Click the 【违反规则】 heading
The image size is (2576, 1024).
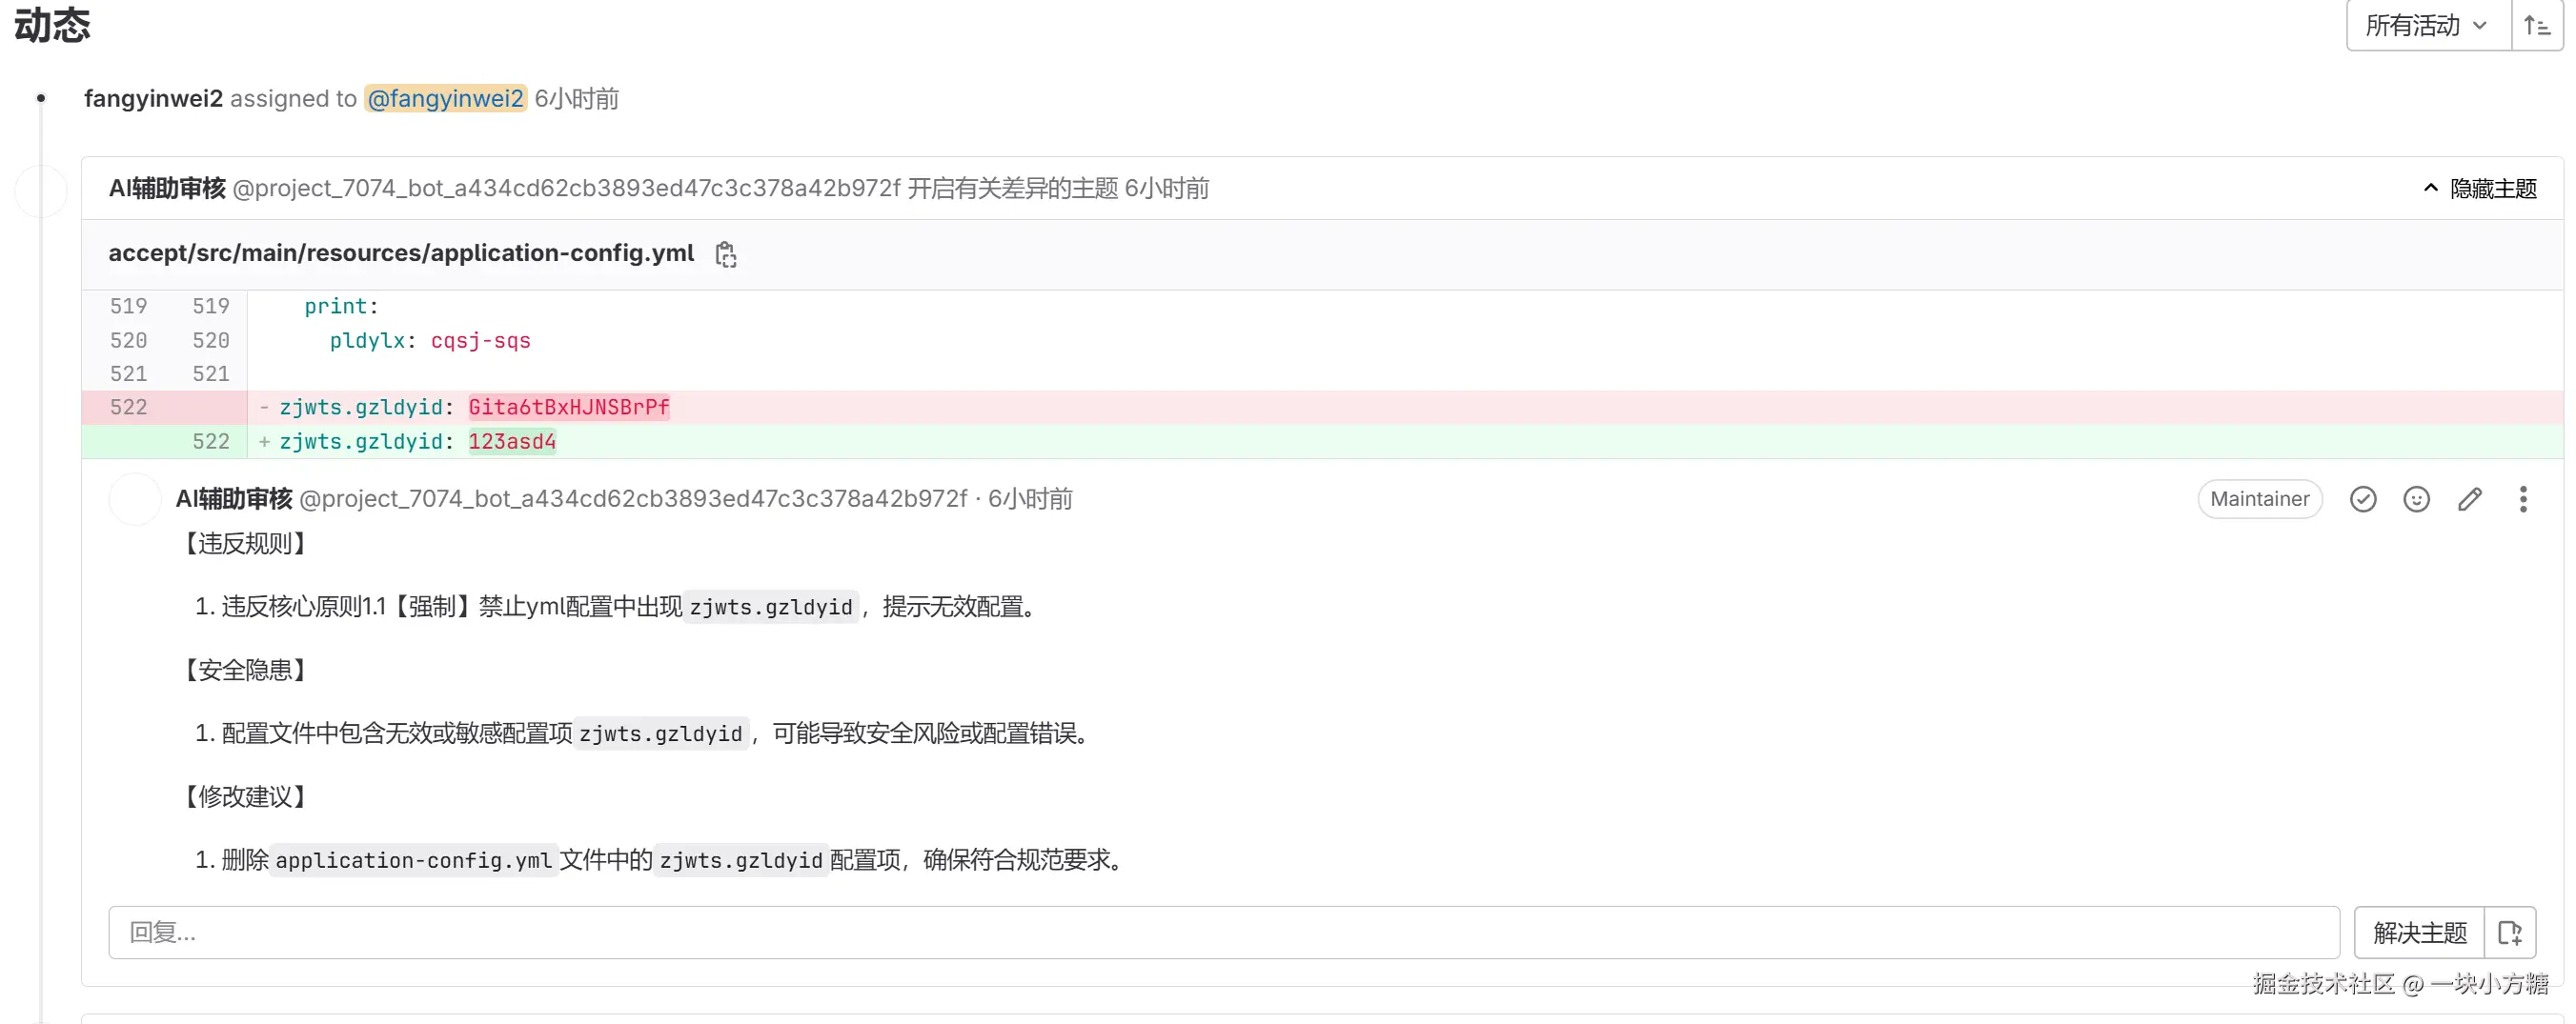click(245, 543)
